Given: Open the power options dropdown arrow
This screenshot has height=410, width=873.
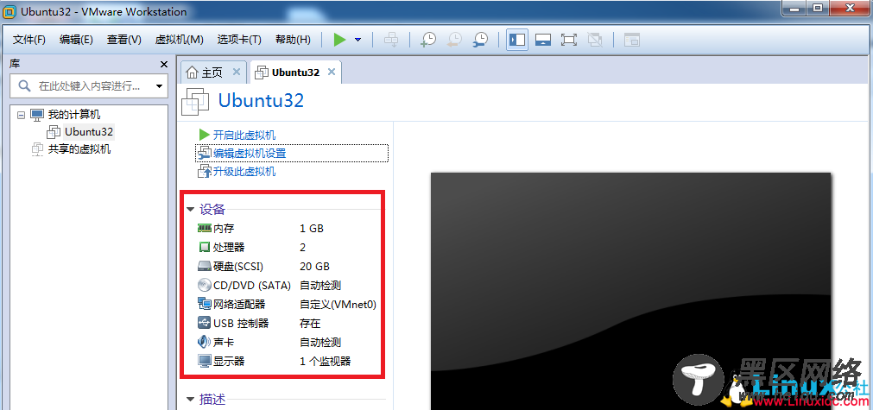Looking at the screenshot, I should (358, 40).
